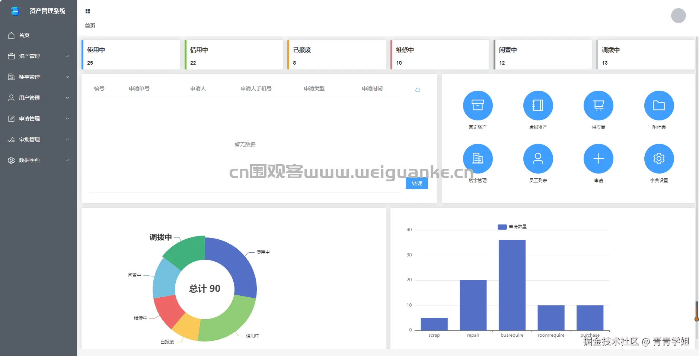
Task: Click 编号 column header
Action: coord(99,88)
